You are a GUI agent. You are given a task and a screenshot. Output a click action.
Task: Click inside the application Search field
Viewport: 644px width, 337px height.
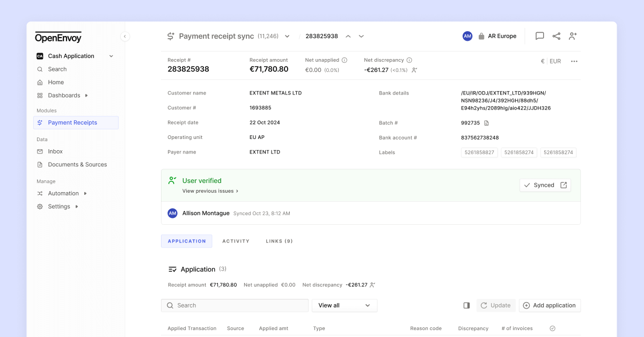[x=235, y=305]
